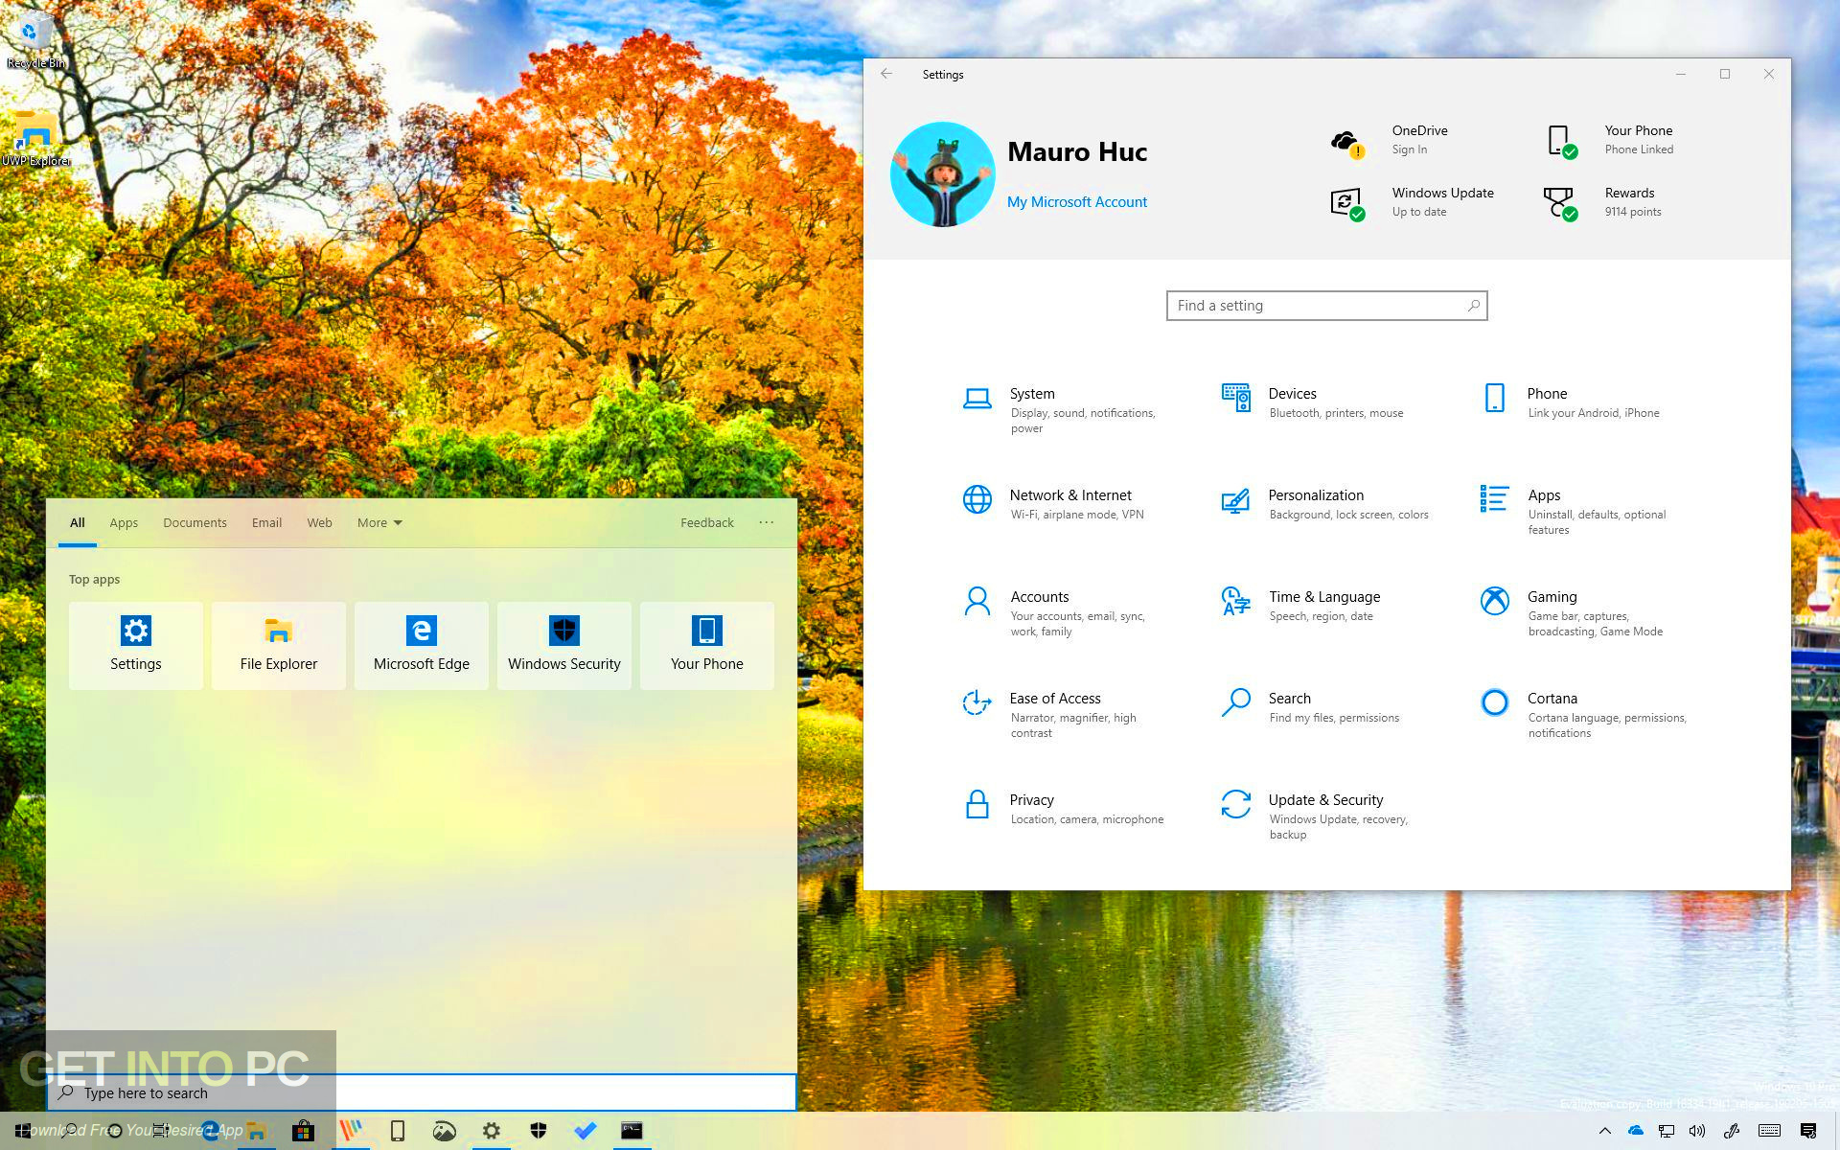The height and width of the screenshot is (1150, 1840).
Task: Click Feedback in the search panel
Action: pyautogui.click(x=707, y=522)
